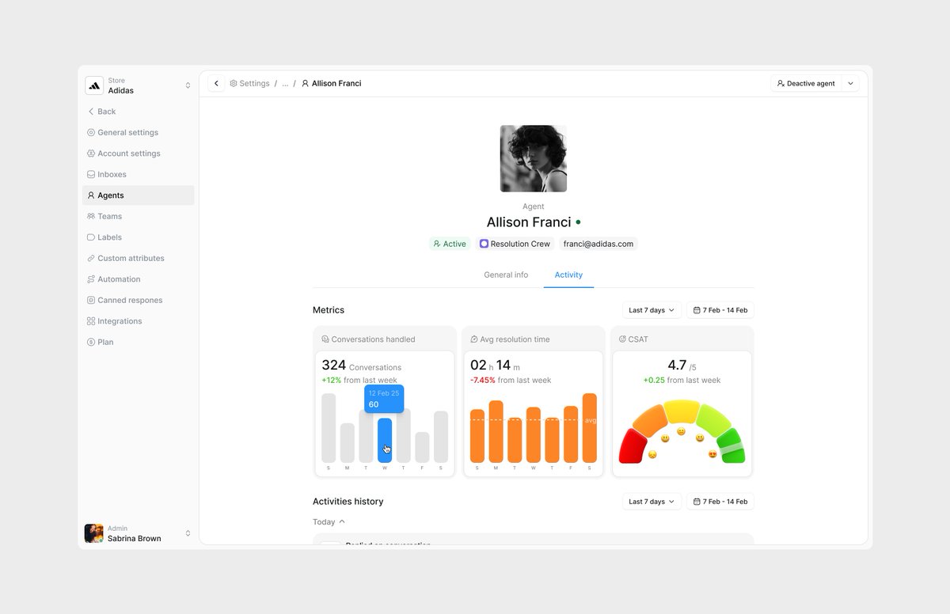The width and height of the screenshot is (950, 614).
Task: Click the Custom attributes link icon
Action: [91, 258]
